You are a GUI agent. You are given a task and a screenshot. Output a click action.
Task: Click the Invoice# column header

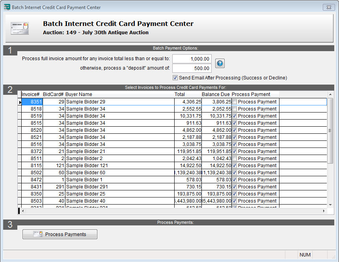[x=31, y=94]
